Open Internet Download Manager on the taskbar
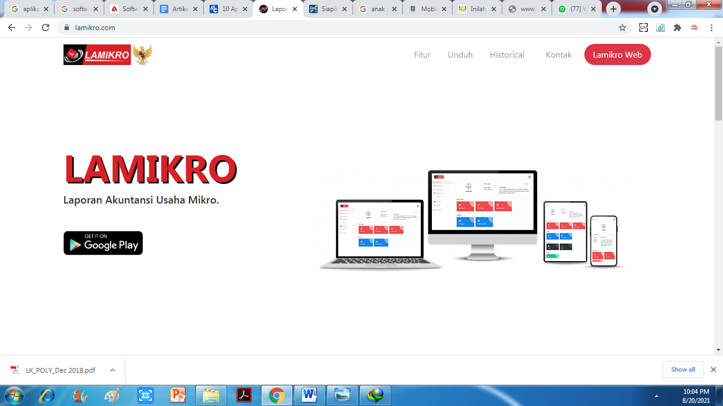 [x=375, y=395]
